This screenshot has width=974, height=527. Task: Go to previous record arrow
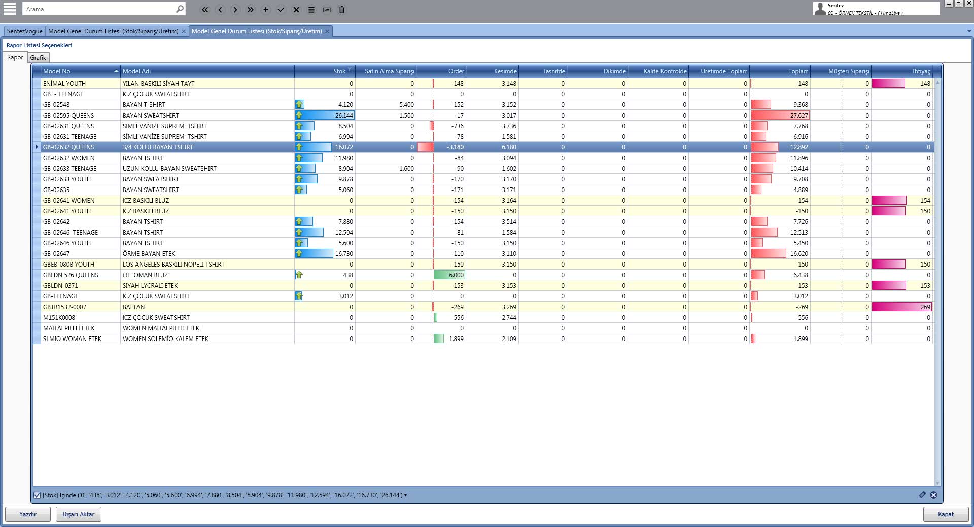tap(220, 10)
